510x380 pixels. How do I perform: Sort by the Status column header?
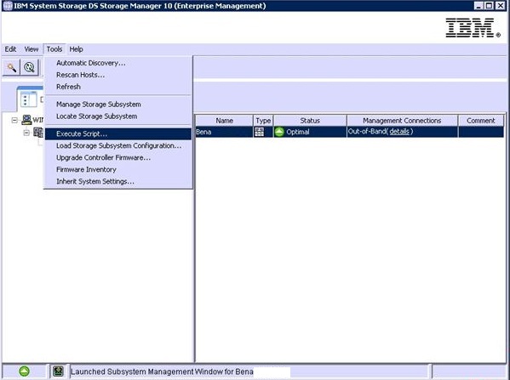pyautogui.click(x=310, y=121)
